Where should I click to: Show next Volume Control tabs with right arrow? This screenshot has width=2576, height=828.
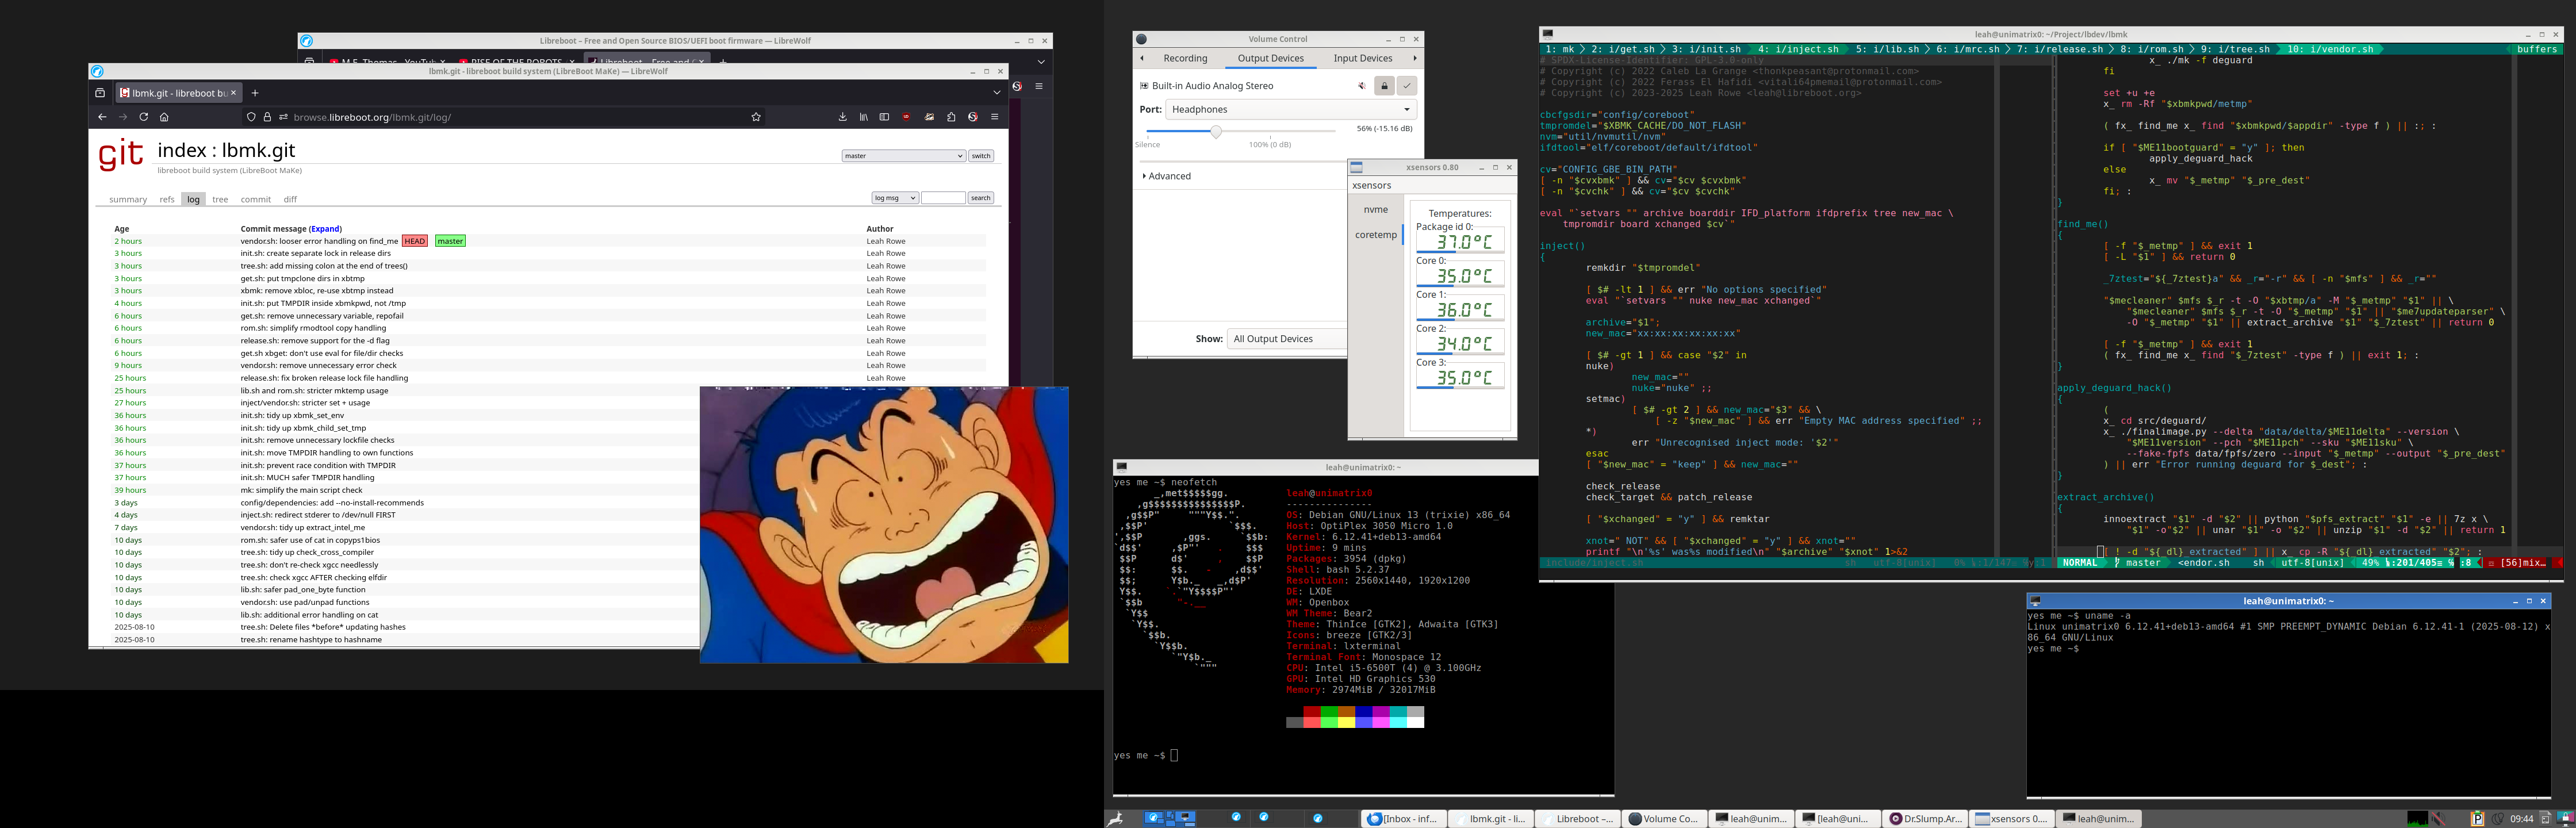[x=1414, y=58]
